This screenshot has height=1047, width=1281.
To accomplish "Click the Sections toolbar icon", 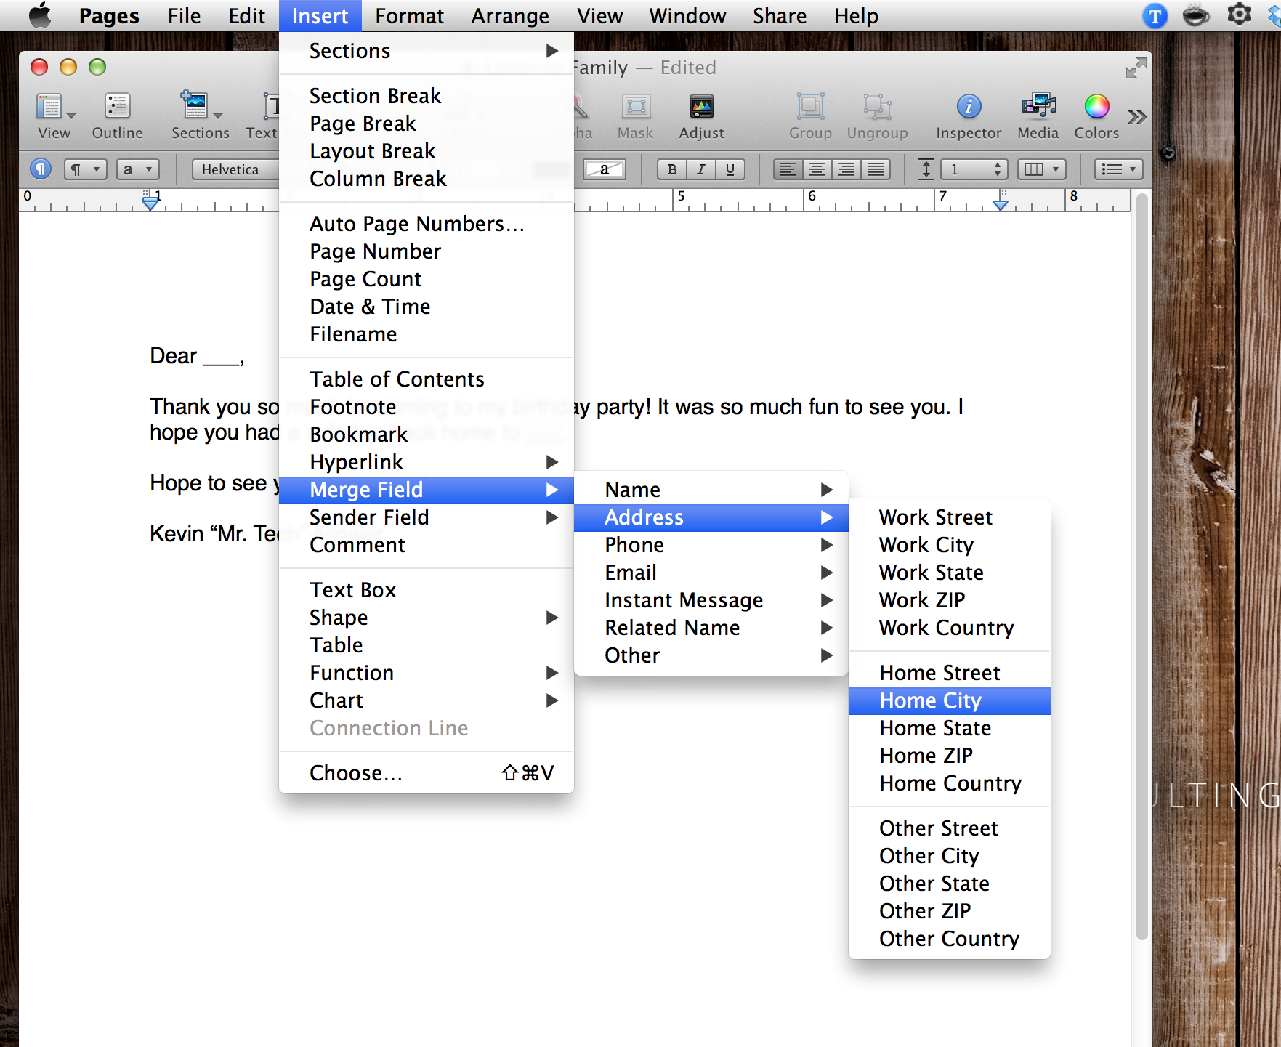I will [200, 116].
